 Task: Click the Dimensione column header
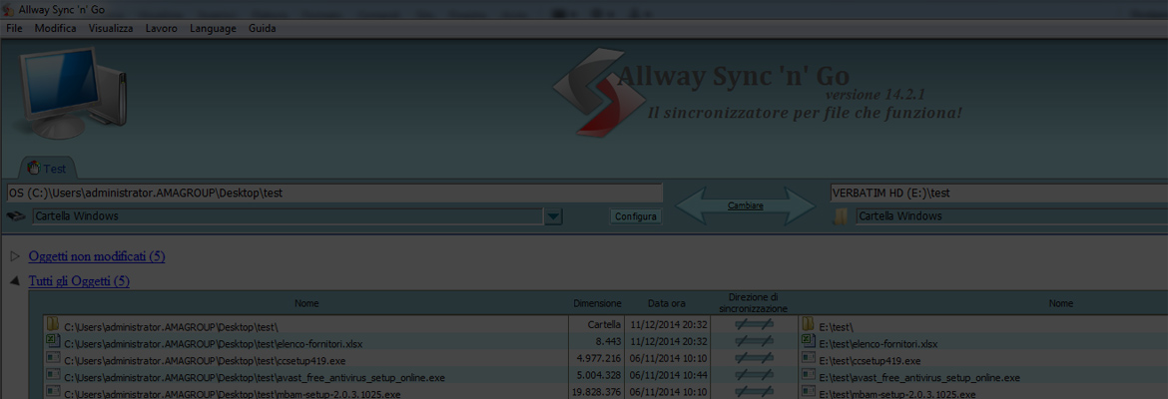click(x=597, y=303)
